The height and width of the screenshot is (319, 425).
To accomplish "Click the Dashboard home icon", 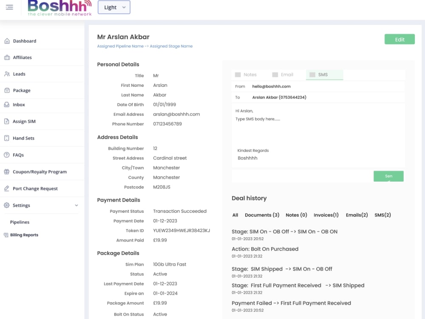I will (x=7, y=41).
